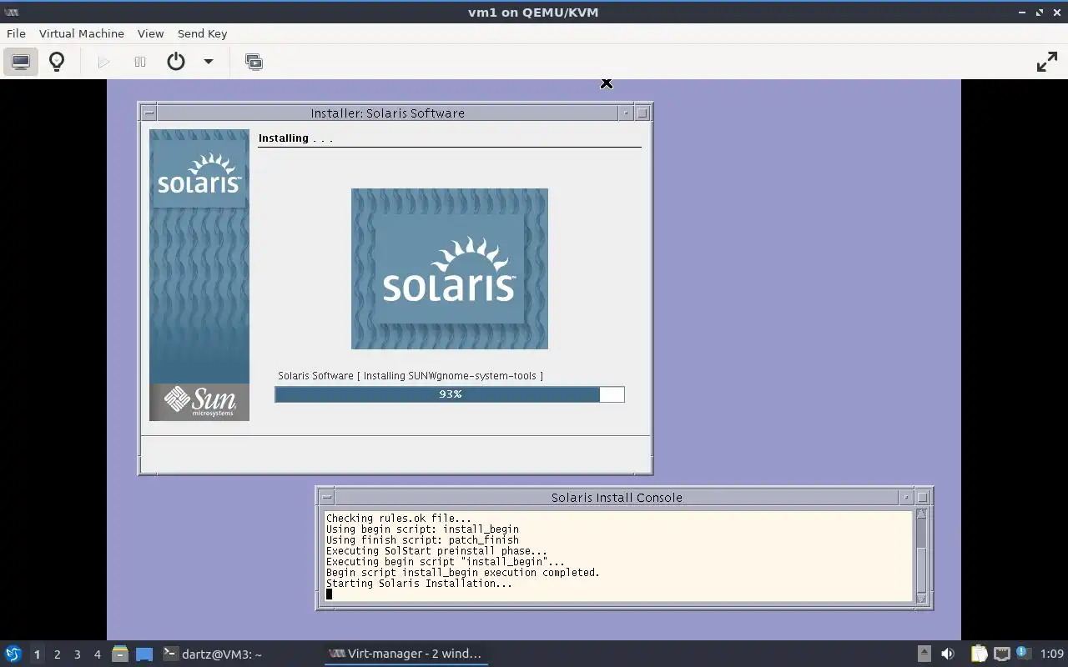Open the eject removable media tray icon

click(x=924, y=654)
